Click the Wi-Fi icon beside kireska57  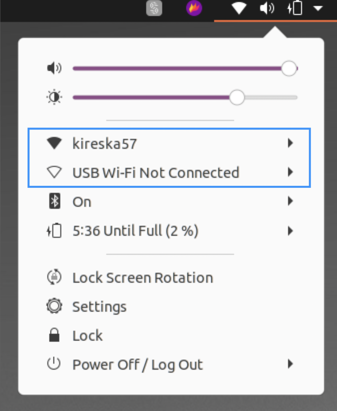coord(54,144)
